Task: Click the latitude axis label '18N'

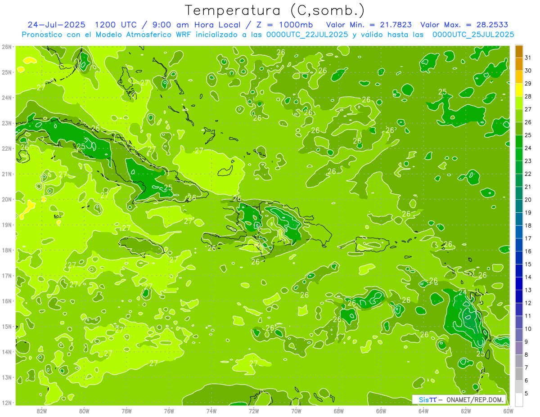Action: (x=7, y=250)
